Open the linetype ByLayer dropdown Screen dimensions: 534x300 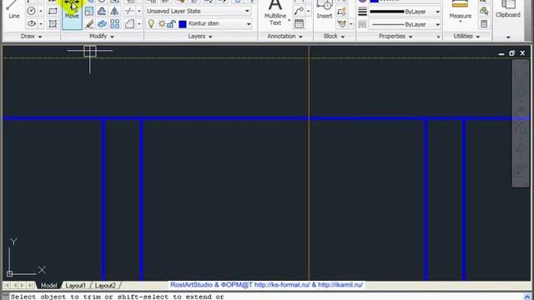(437, 24)
